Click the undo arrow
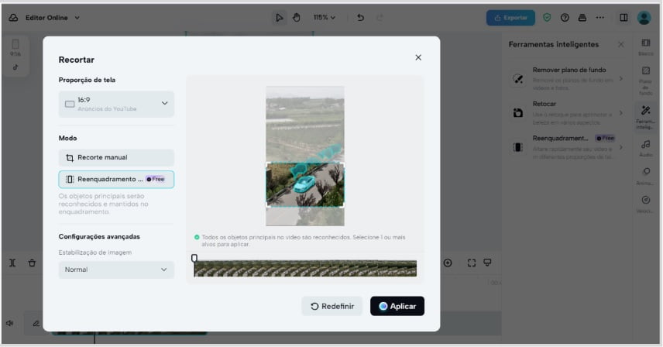Viewport: 663px width, 347px height. click(360, 17)
